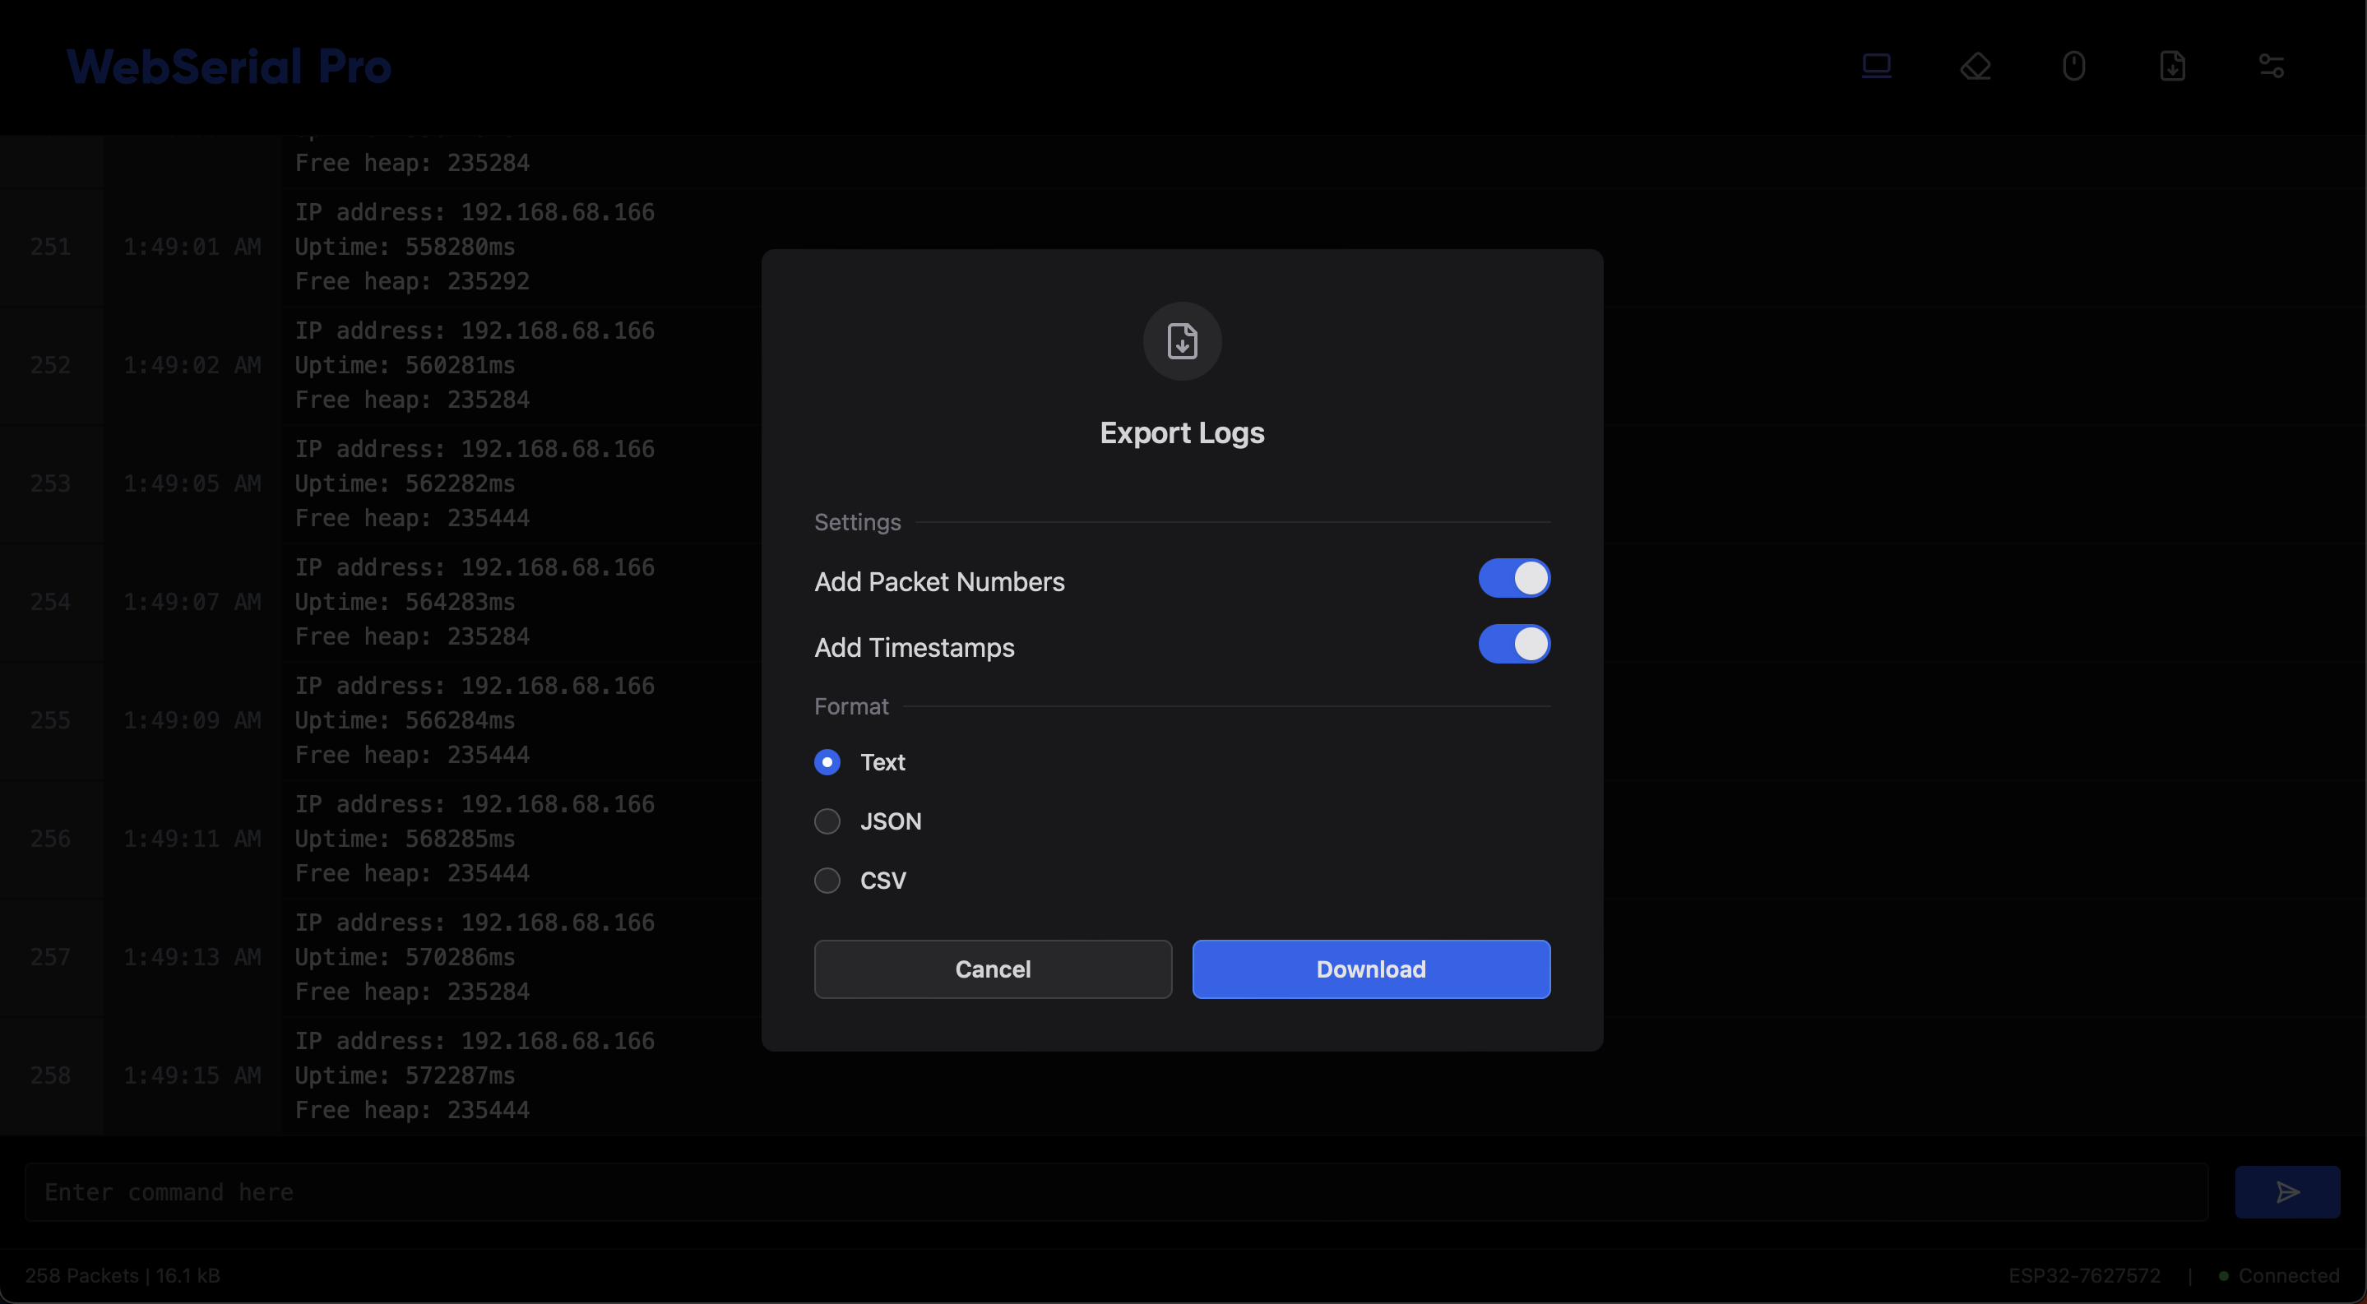Click the connect device laptop icon
Screen dimensions: 2367x1304
click(1878, 65)
